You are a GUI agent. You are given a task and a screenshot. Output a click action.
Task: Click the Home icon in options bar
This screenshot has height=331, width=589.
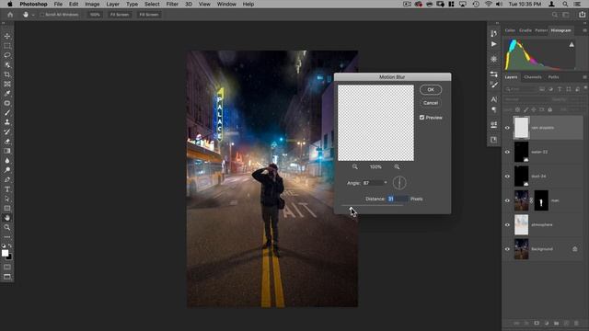point(10,15)
